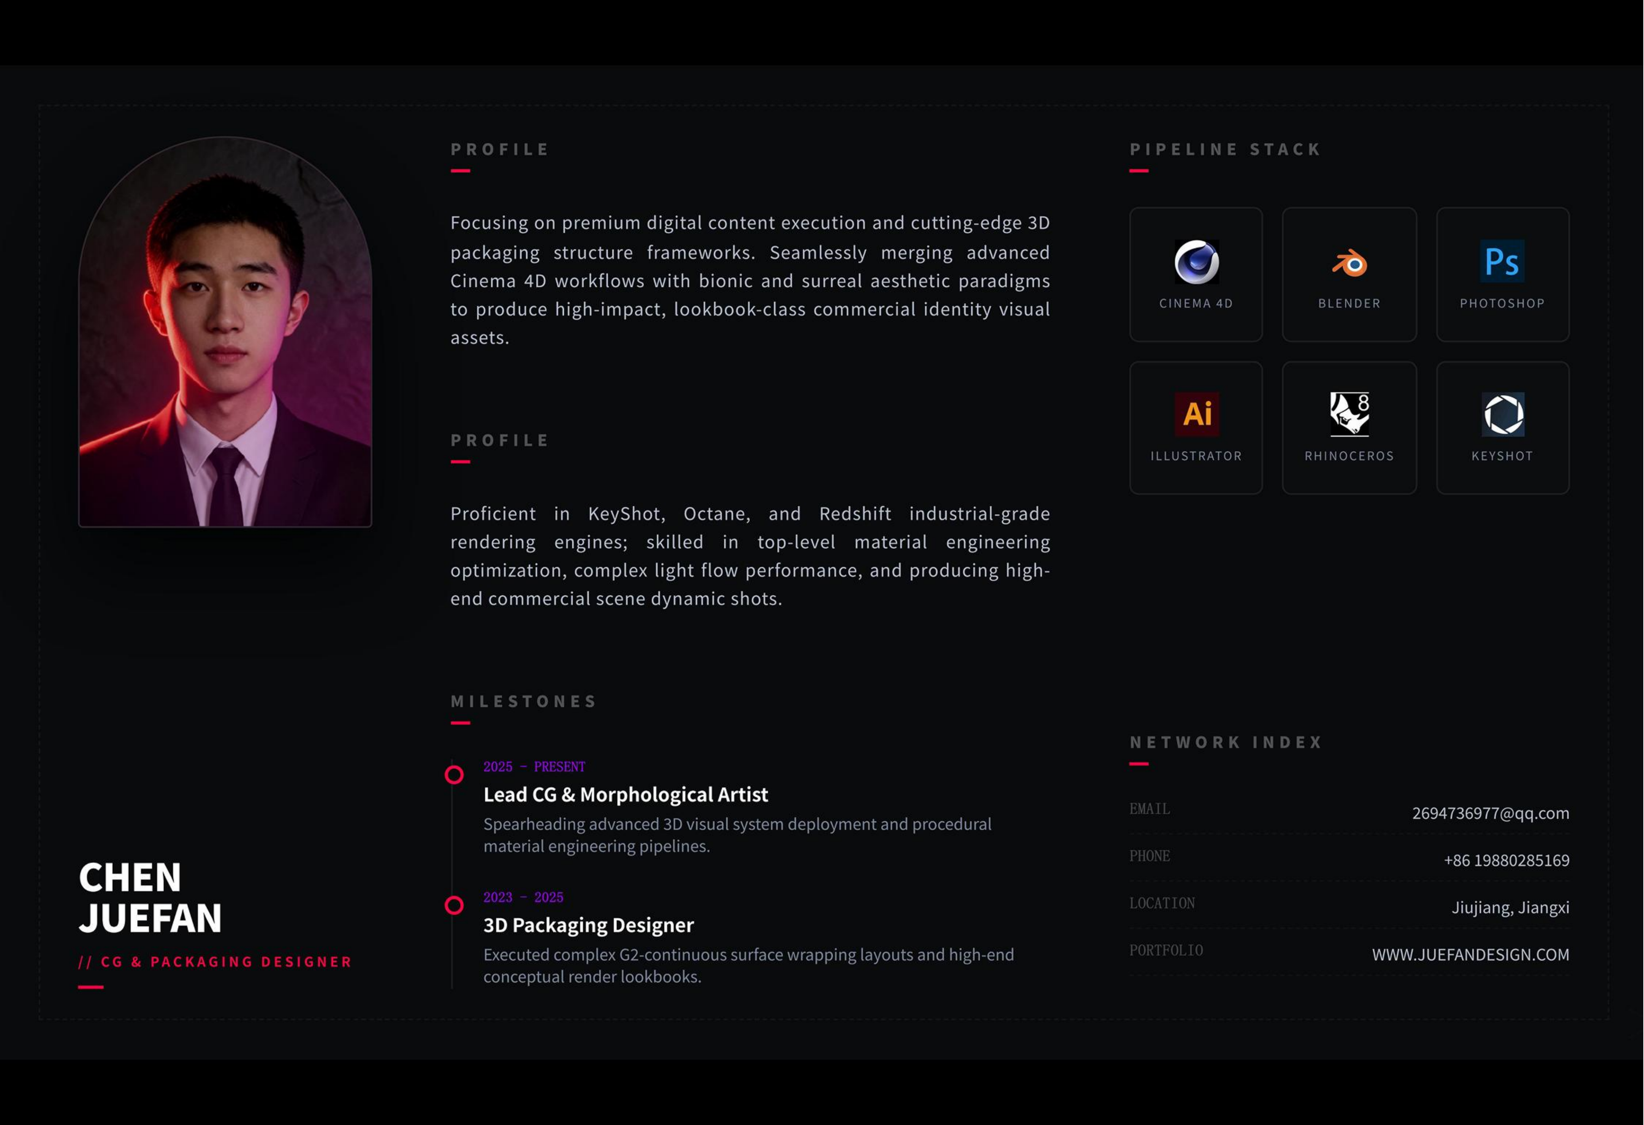Click the PHONE field label
The width and height of the screenshot is (1644, 1125).
[1150, 856]
